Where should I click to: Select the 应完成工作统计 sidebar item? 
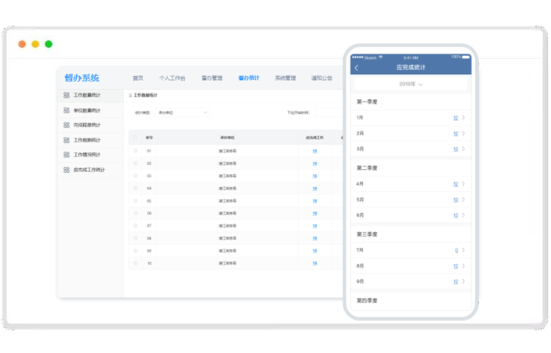(91, 170)
